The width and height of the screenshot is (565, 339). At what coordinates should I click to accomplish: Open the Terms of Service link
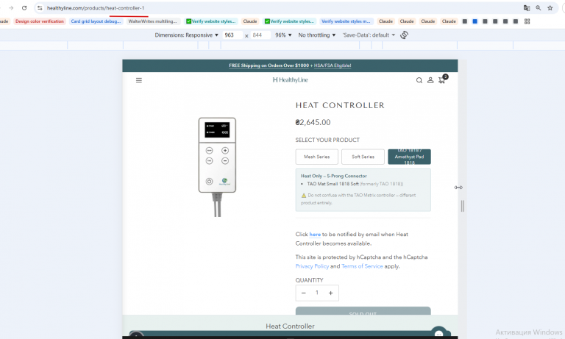coord(362,266)
